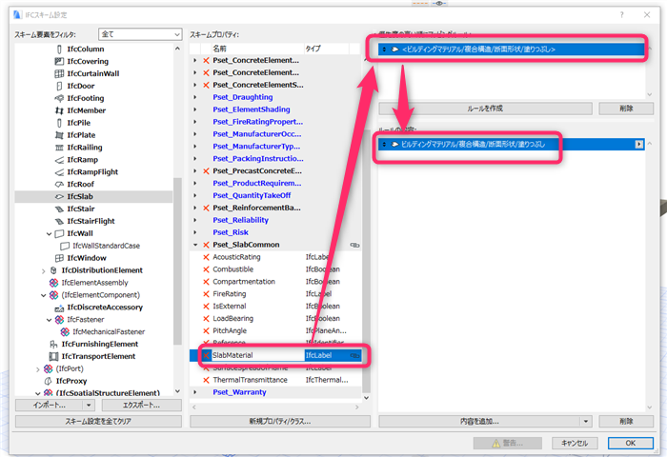Click the help question mark in title bar
The height and width of the screenshot is (457, 667).
(622, 15)
